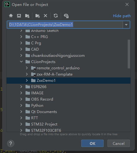Confirm with the OK button
Viewport: 137px width, 153px height.
(92, 143)
